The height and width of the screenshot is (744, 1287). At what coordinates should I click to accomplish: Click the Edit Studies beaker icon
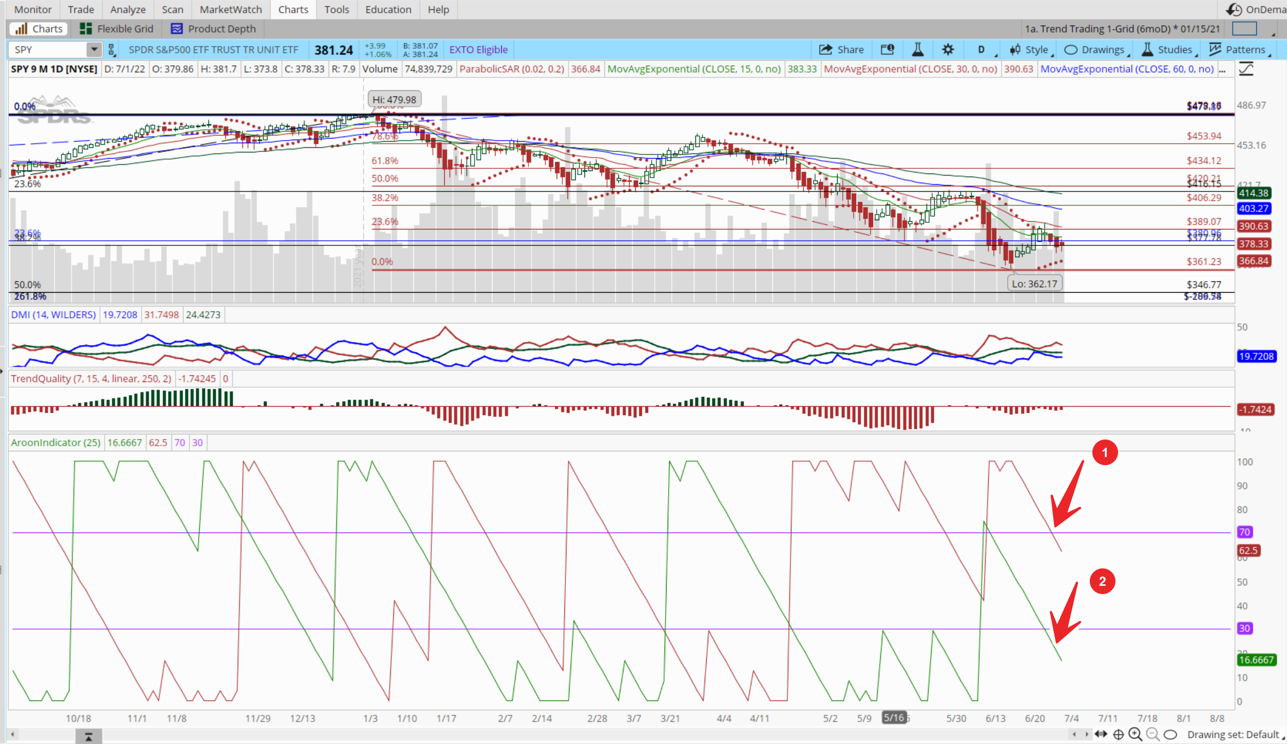(x=917, y=50)
